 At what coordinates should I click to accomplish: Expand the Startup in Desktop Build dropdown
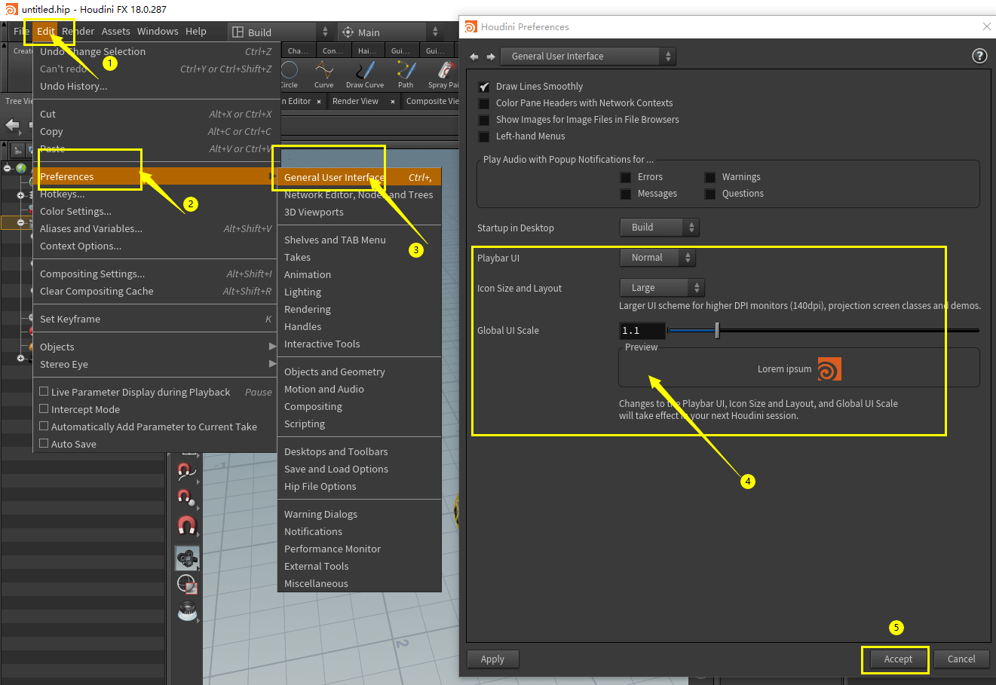pos(659,228)
